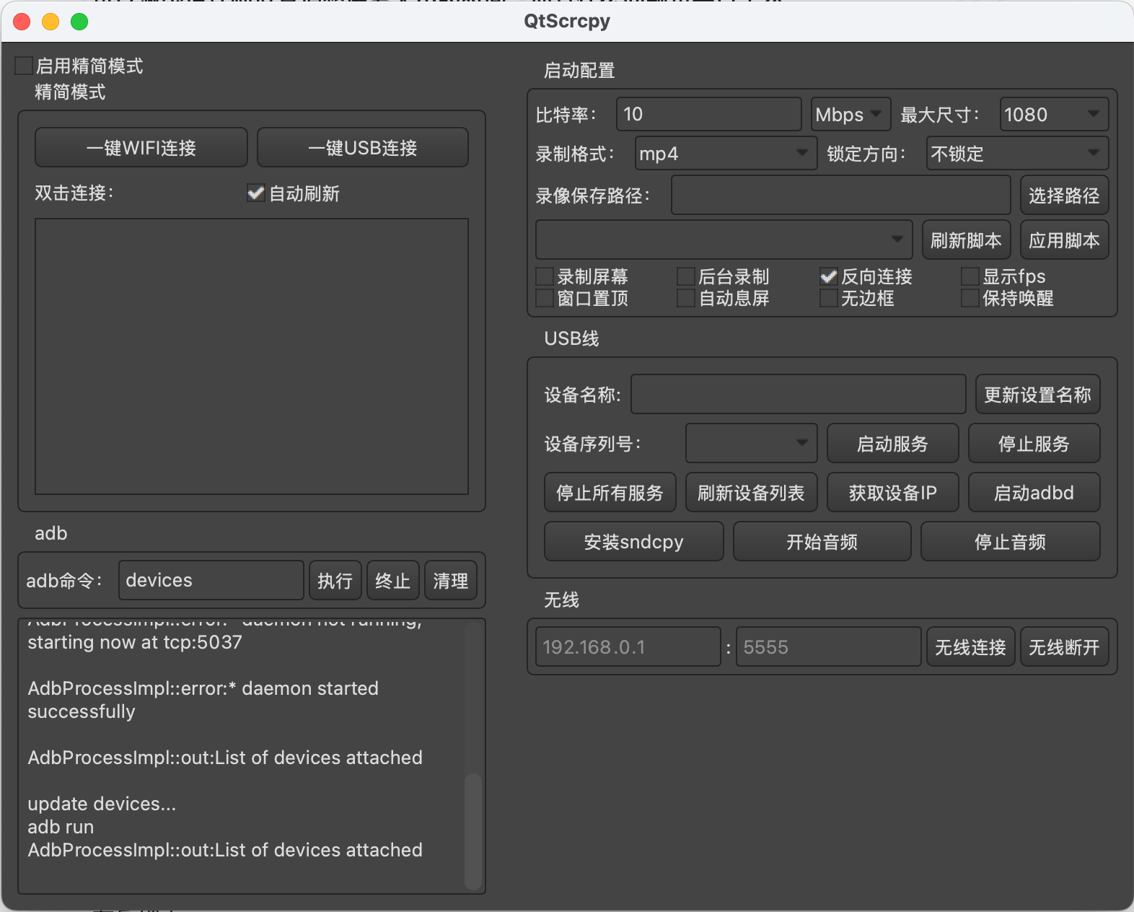
Task: Click the 应用脚本 button
Action: pyautogui.click(x=1065, y=240)
